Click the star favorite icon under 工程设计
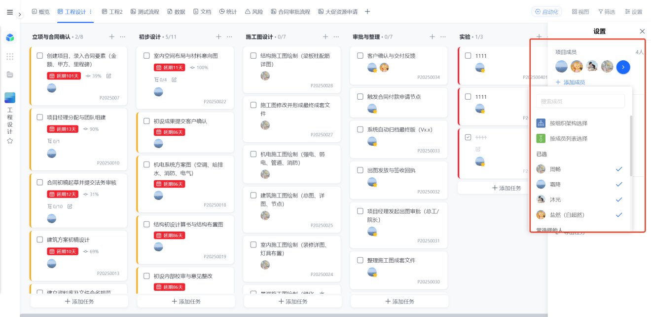Screen dimensions: 651x317 click(x=10, y=141)
